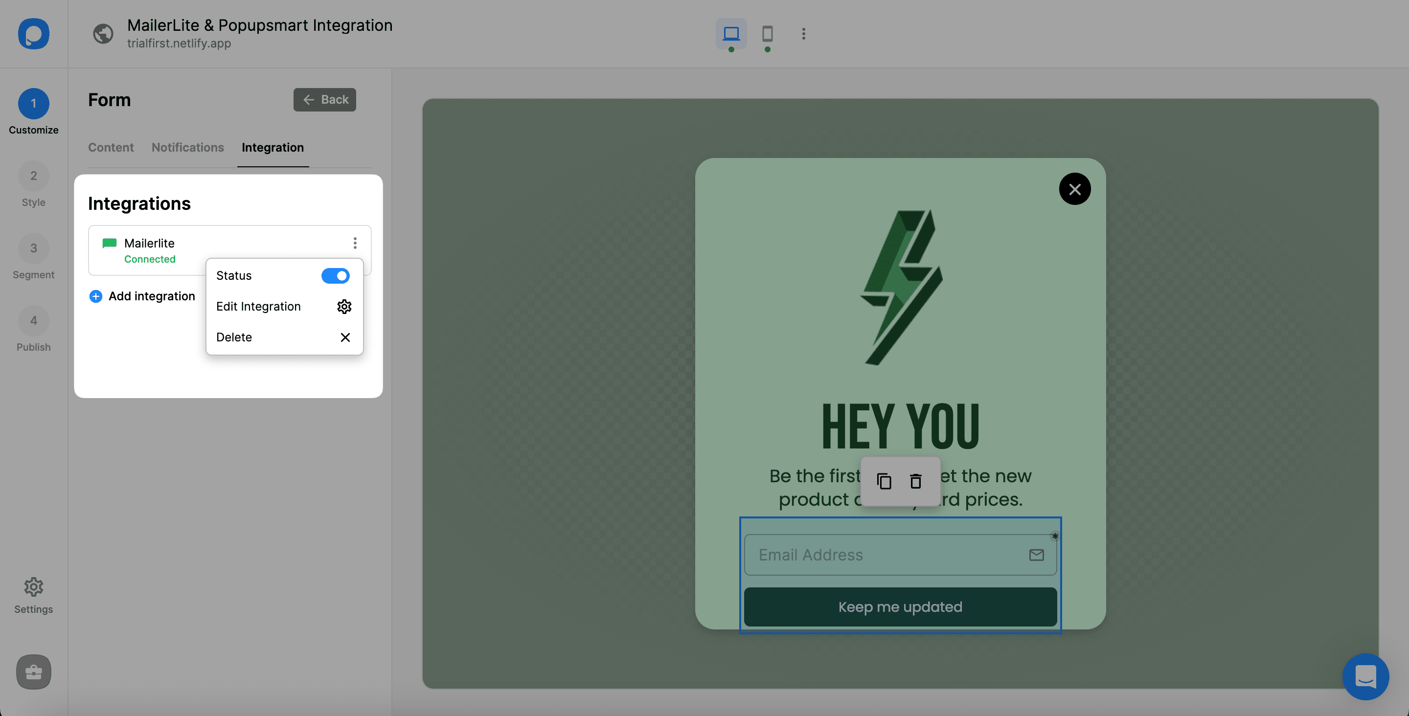Screen dimensions: 1409x716
Task: Click the Keep me updated button
Action: pyautogui.click(x=899, y=606)
